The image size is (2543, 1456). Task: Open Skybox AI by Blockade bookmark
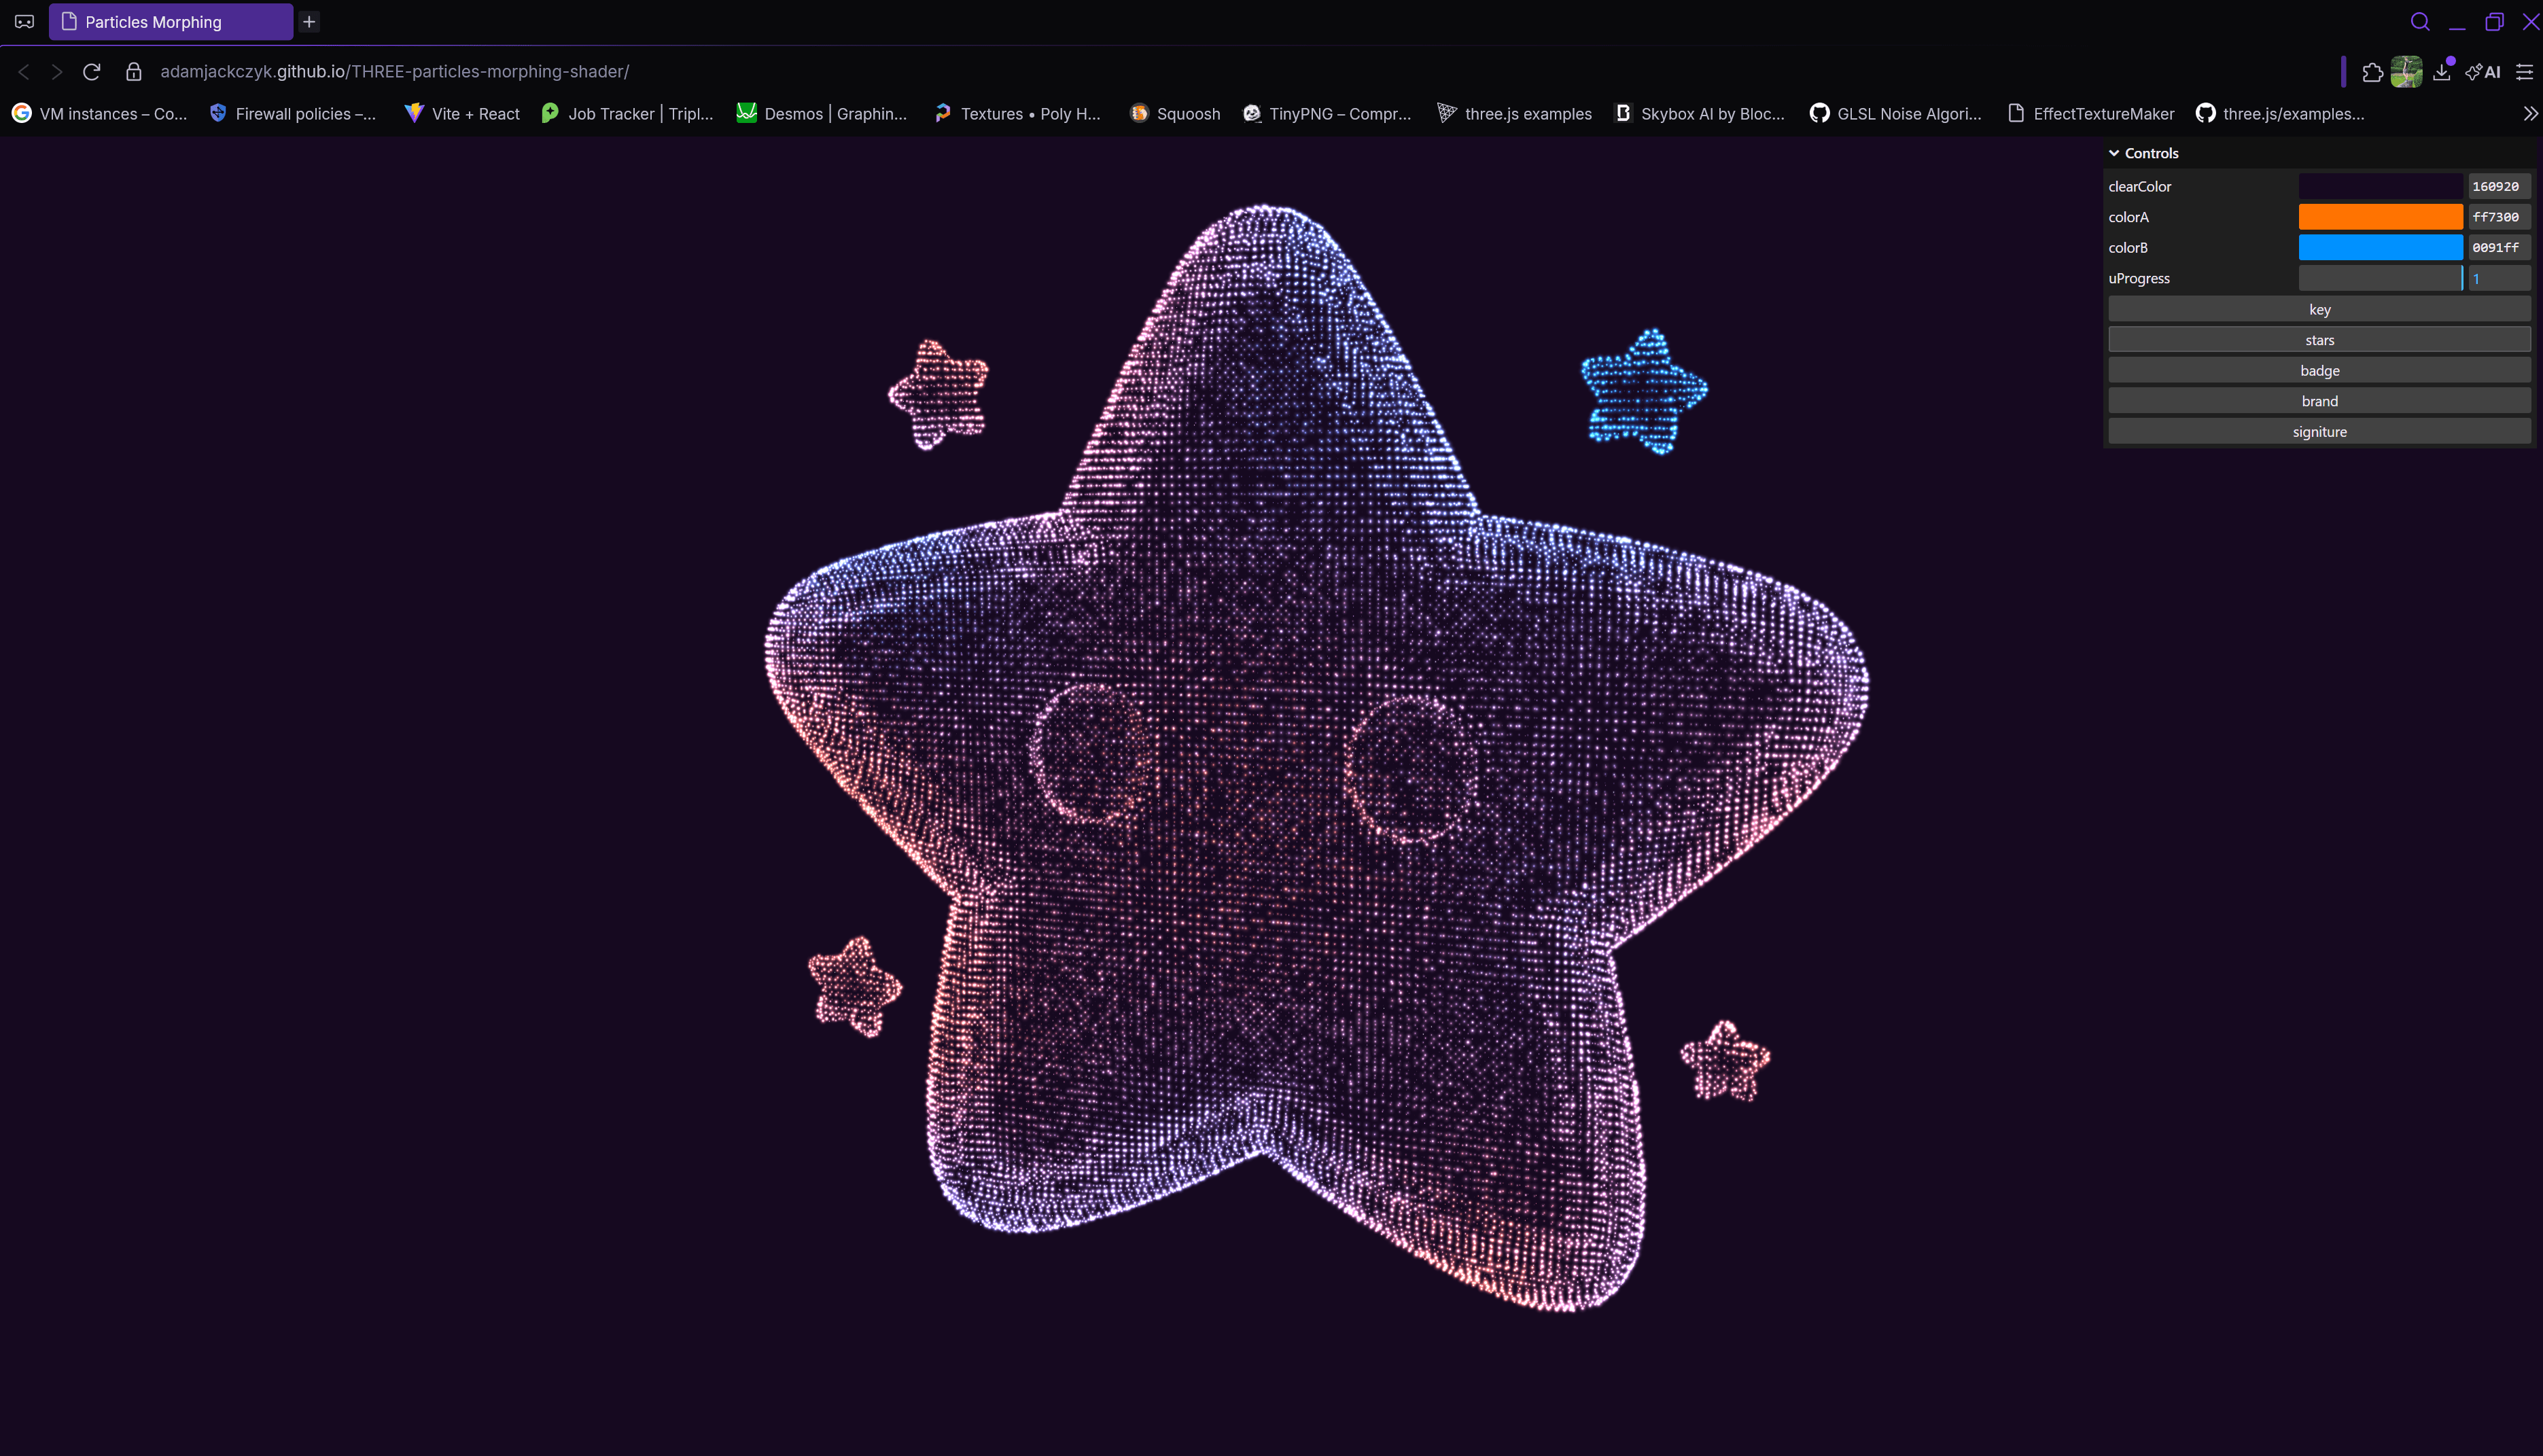pos(1700,114)
